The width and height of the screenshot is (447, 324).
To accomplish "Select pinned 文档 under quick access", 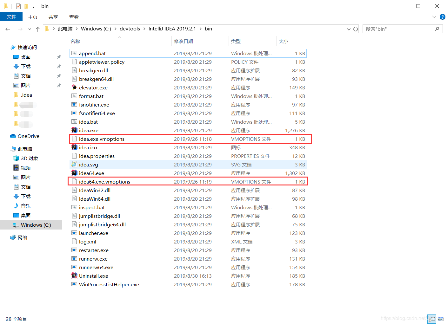I will pos(26,76).
